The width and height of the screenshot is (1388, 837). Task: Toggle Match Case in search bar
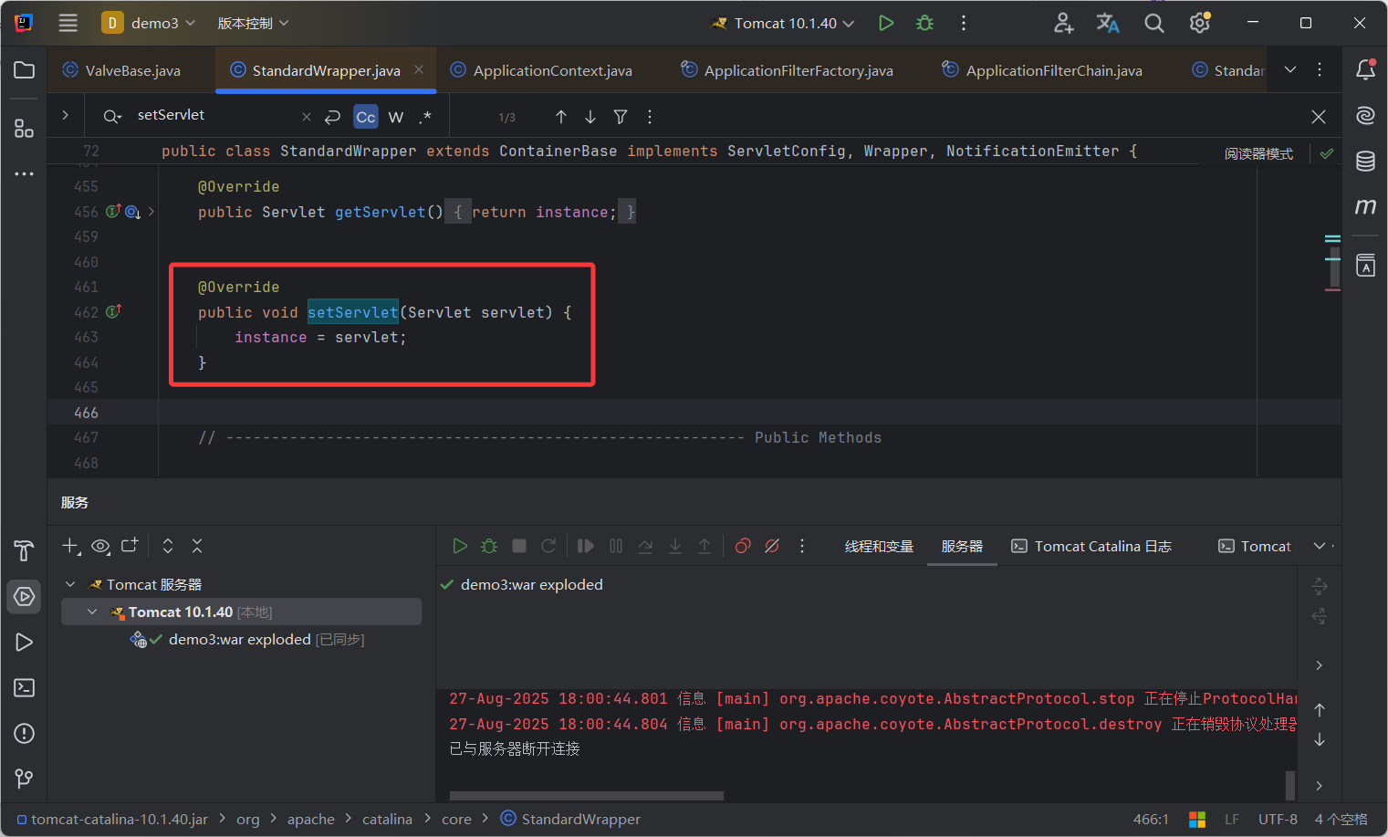[365, 117]
